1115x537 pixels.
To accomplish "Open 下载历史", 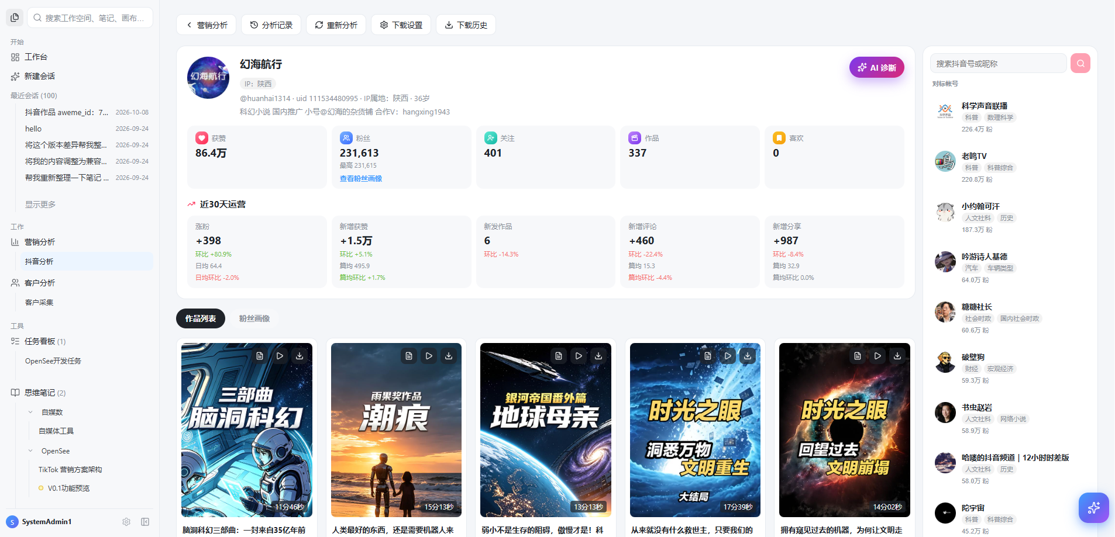I will [x=466, y=25].
